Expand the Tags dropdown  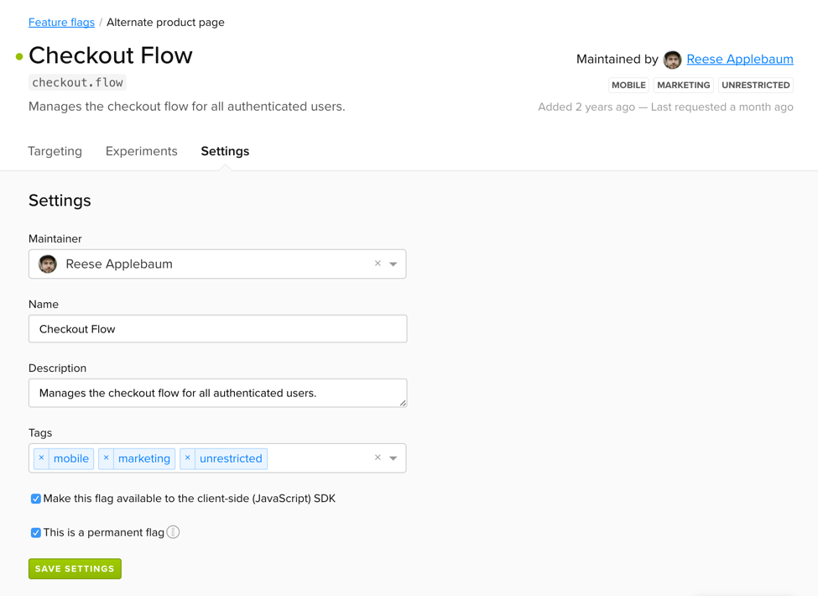click(x=393, y=457)
